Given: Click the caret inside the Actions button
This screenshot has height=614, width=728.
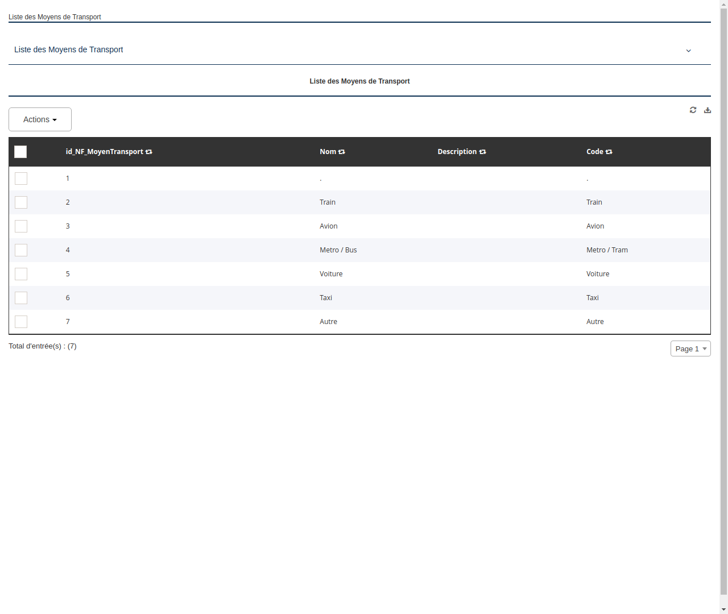Looking at the screenshot, I should [x=55, y=119].
